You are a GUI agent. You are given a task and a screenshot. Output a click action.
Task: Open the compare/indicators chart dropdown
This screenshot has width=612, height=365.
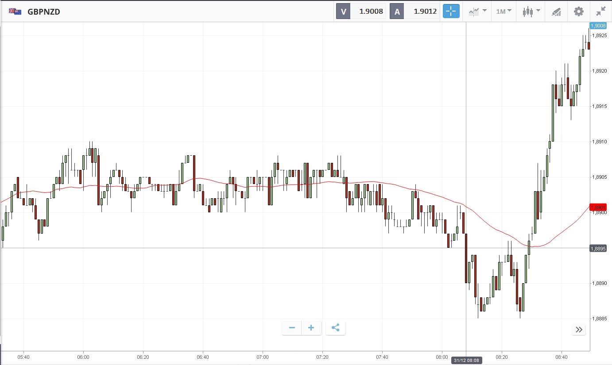[478, 12]
